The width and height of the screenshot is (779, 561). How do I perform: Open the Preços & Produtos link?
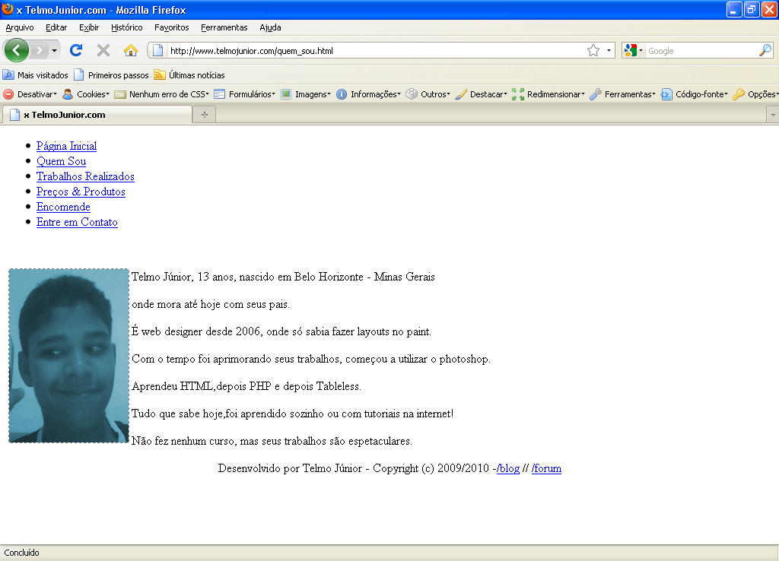[x=81, y=192]
